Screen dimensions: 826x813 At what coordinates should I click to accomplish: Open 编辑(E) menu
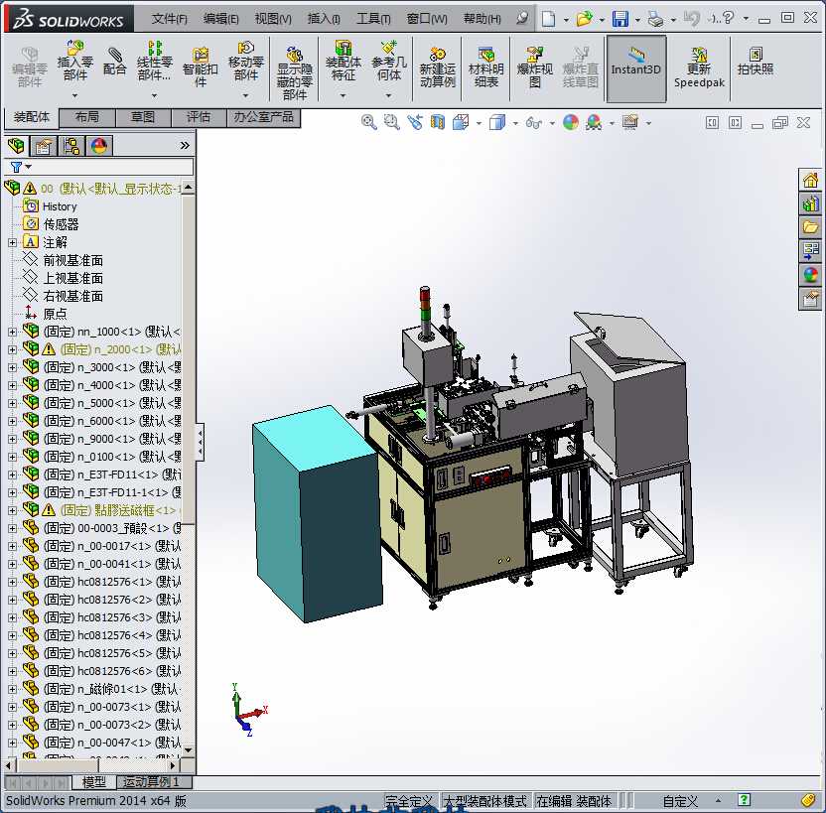[220, 19]
